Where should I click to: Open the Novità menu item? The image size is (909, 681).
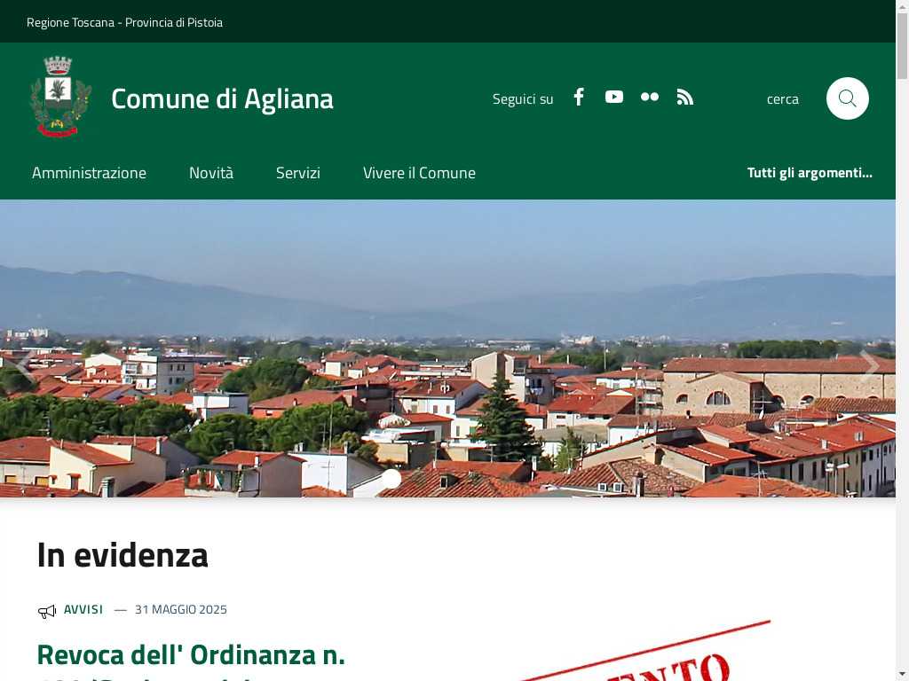tap(211, 173)
